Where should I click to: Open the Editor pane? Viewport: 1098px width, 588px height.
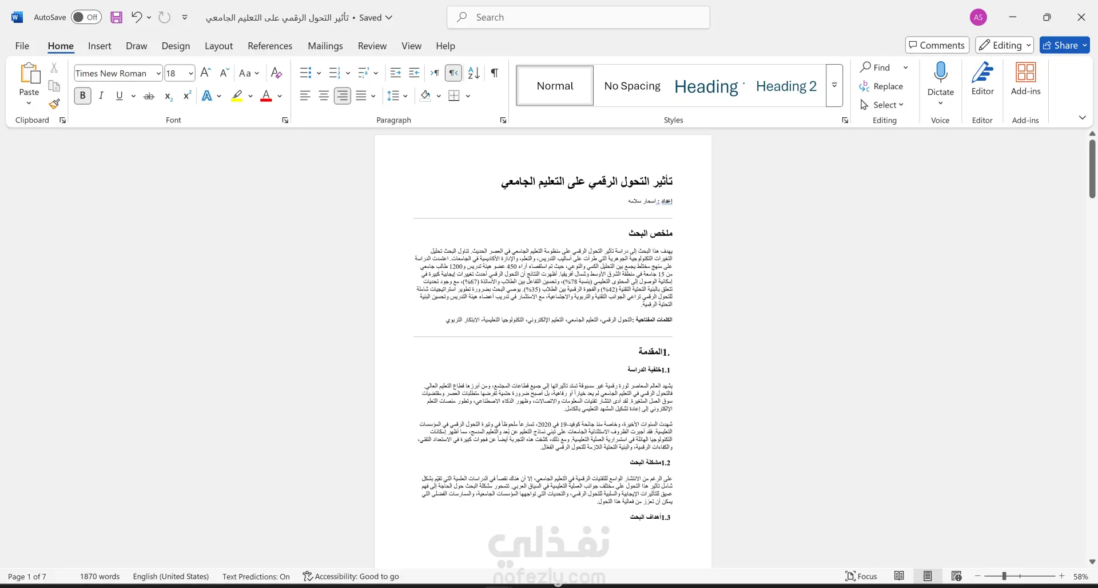[983, 79]
